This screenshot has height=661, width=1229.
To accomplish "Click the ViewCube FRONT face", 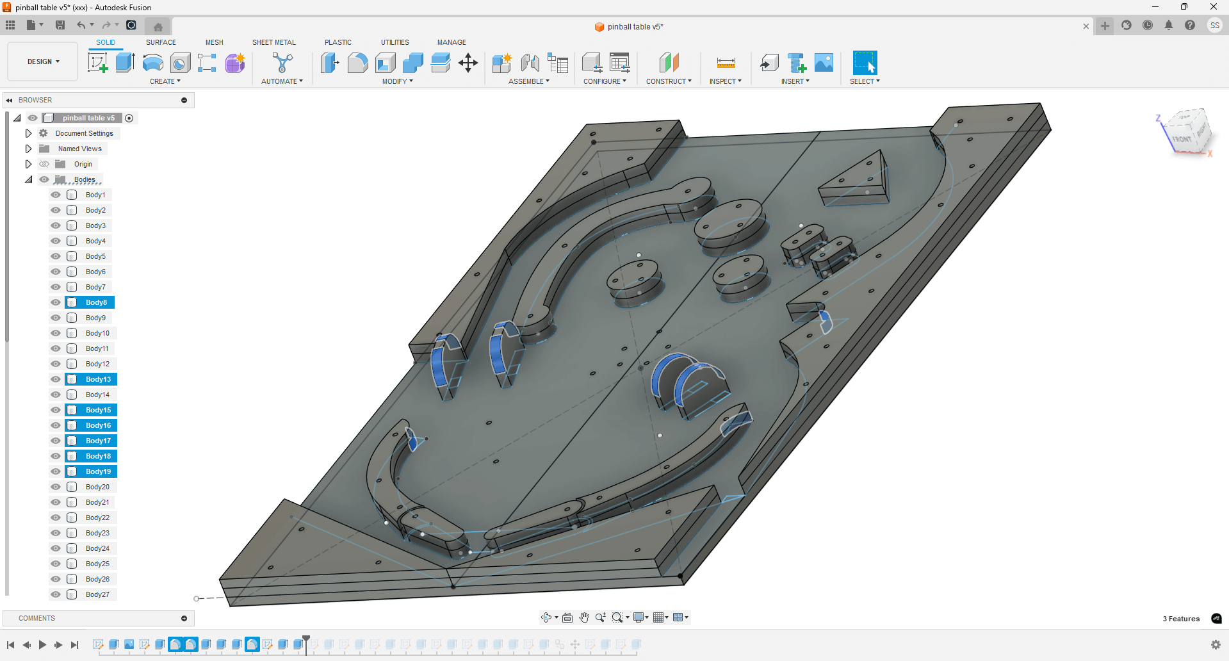I will (1182, 138).
